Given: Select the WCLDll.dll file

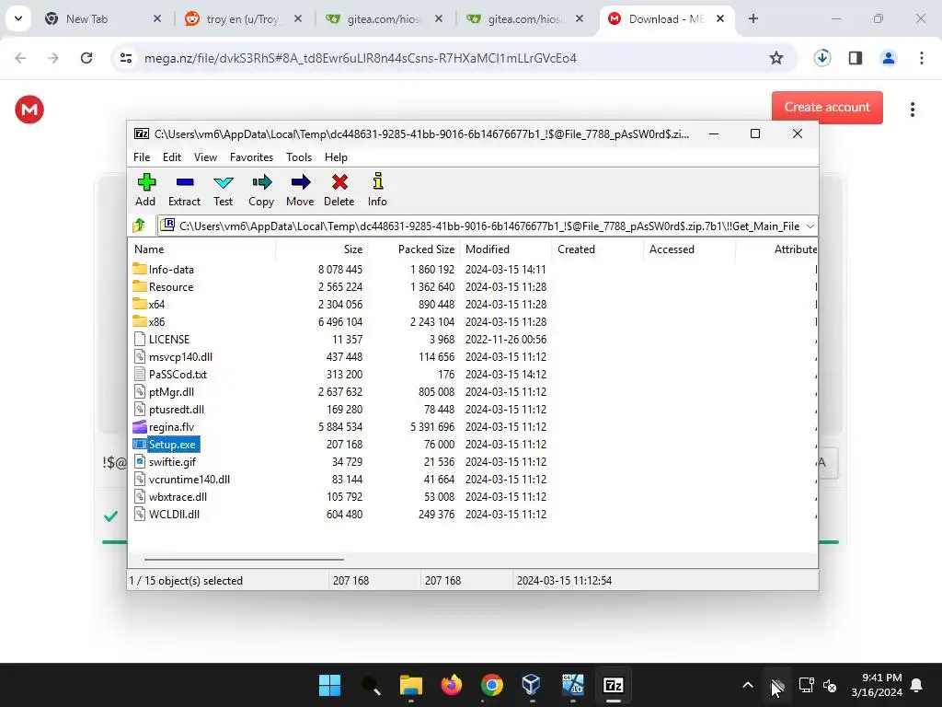Looking at the screenshot, I should (174, 514).
